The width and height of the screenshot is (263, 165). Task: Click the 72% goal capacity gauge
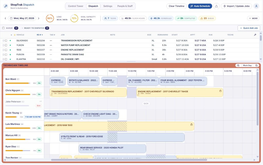click(74, 18)
